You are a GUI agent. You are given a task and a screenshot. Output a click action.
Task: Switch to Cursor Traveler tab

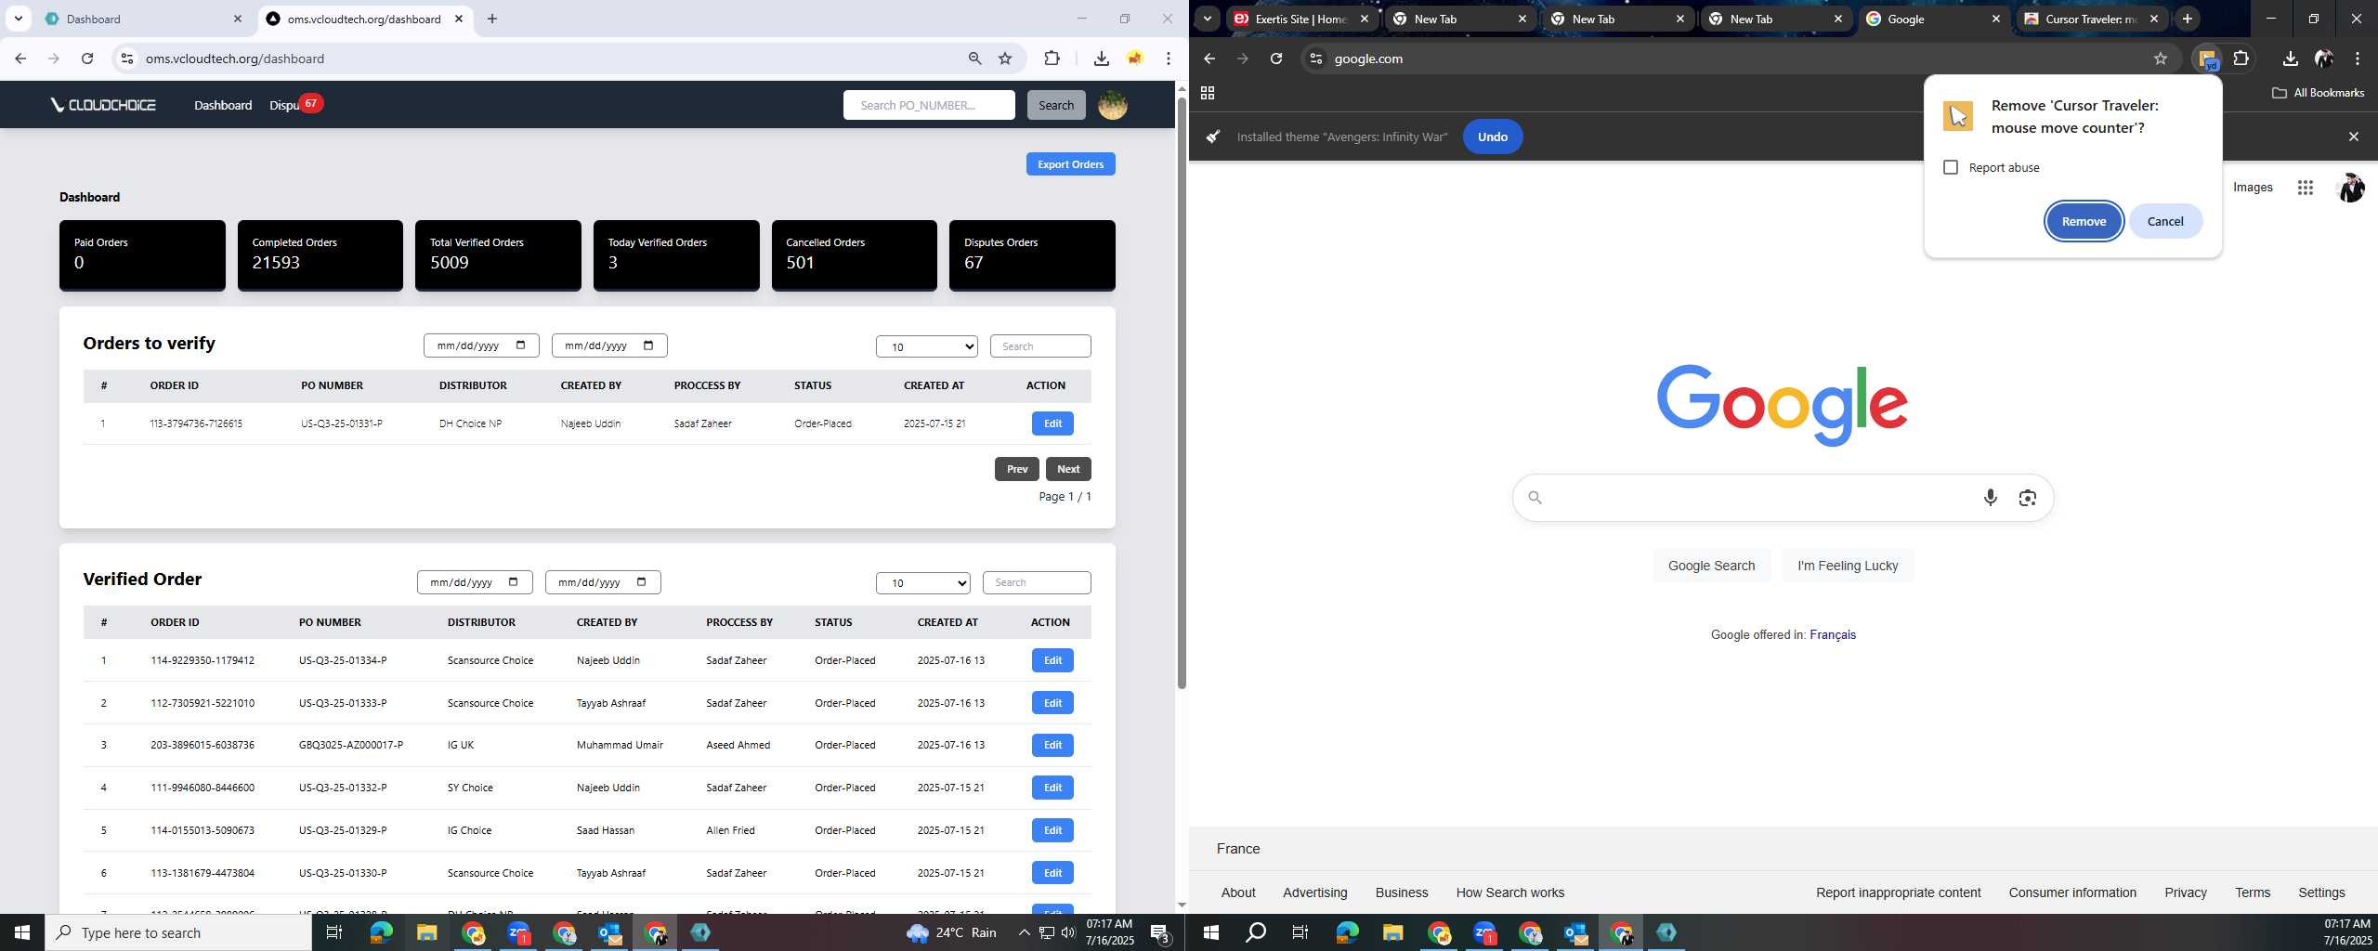coord(2090,19)
